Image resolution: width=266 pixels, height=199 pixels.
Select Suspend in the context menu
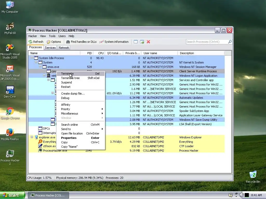click(81, 82)
